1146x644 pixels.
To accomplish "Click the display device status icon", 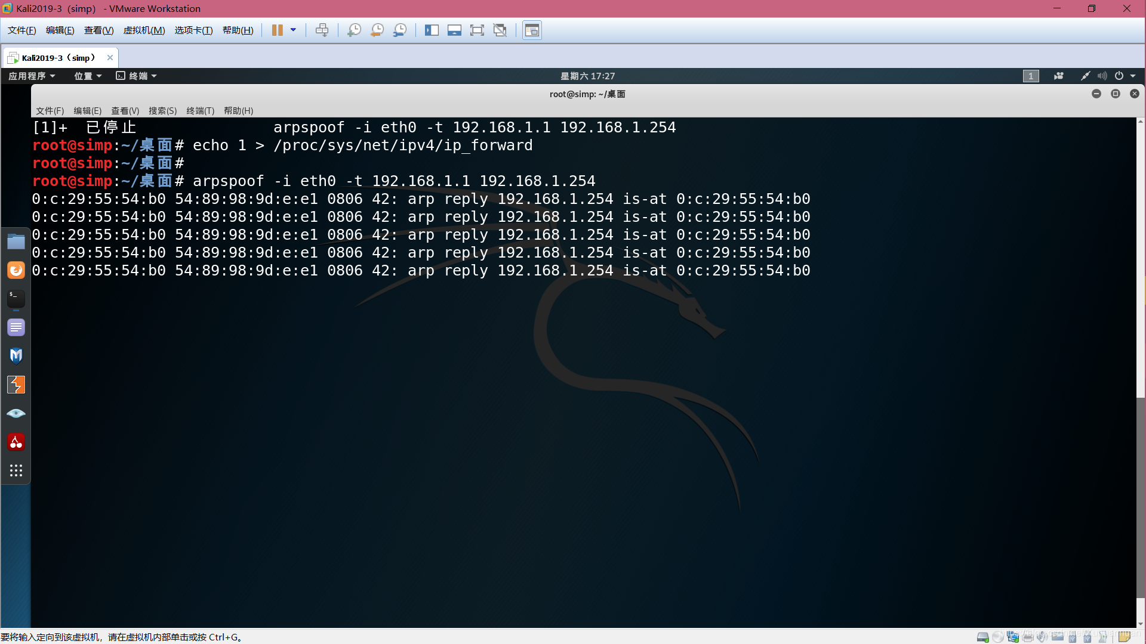I will [x=1058, y=637].
